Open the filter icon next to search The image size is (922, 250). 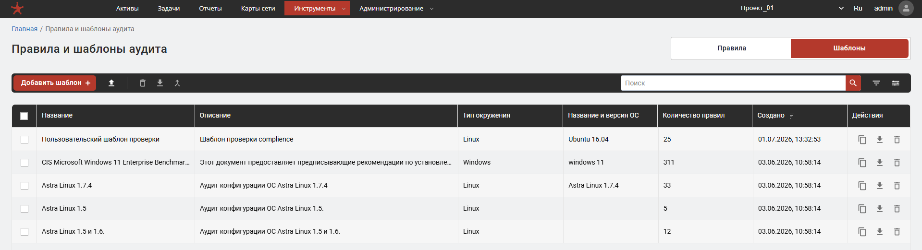[x=876, y=83]
